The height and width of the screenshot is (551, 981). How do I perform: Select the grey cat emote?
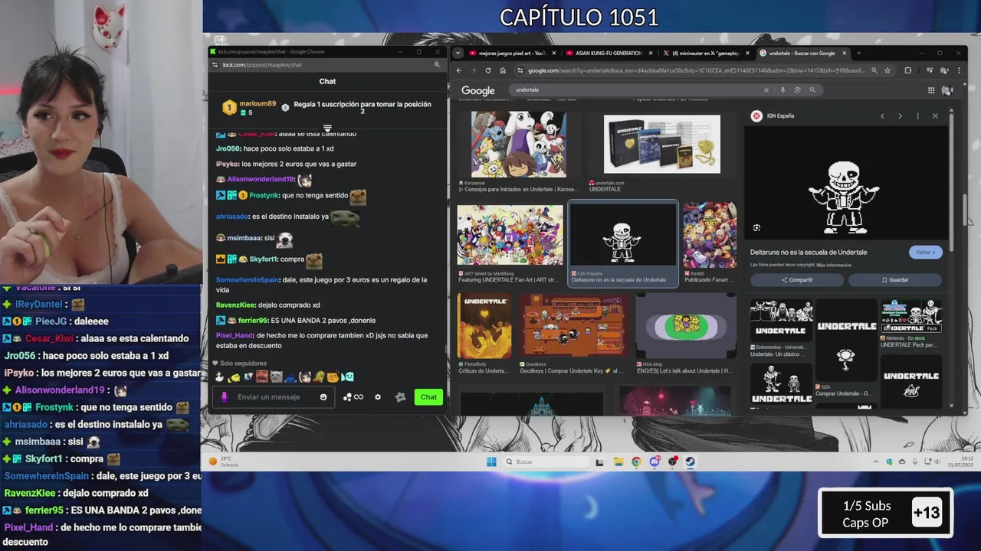pyautogui.click(x=276, y=377)
